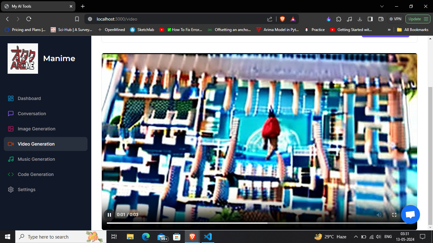Screen dimensions: 433x243
Task: Click the Conversation speech bubble icon
Action: click(x=11, y=114)
